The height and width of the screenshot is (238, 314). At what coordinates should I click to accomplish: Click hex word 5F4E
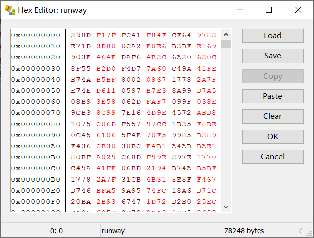[131, 135]
